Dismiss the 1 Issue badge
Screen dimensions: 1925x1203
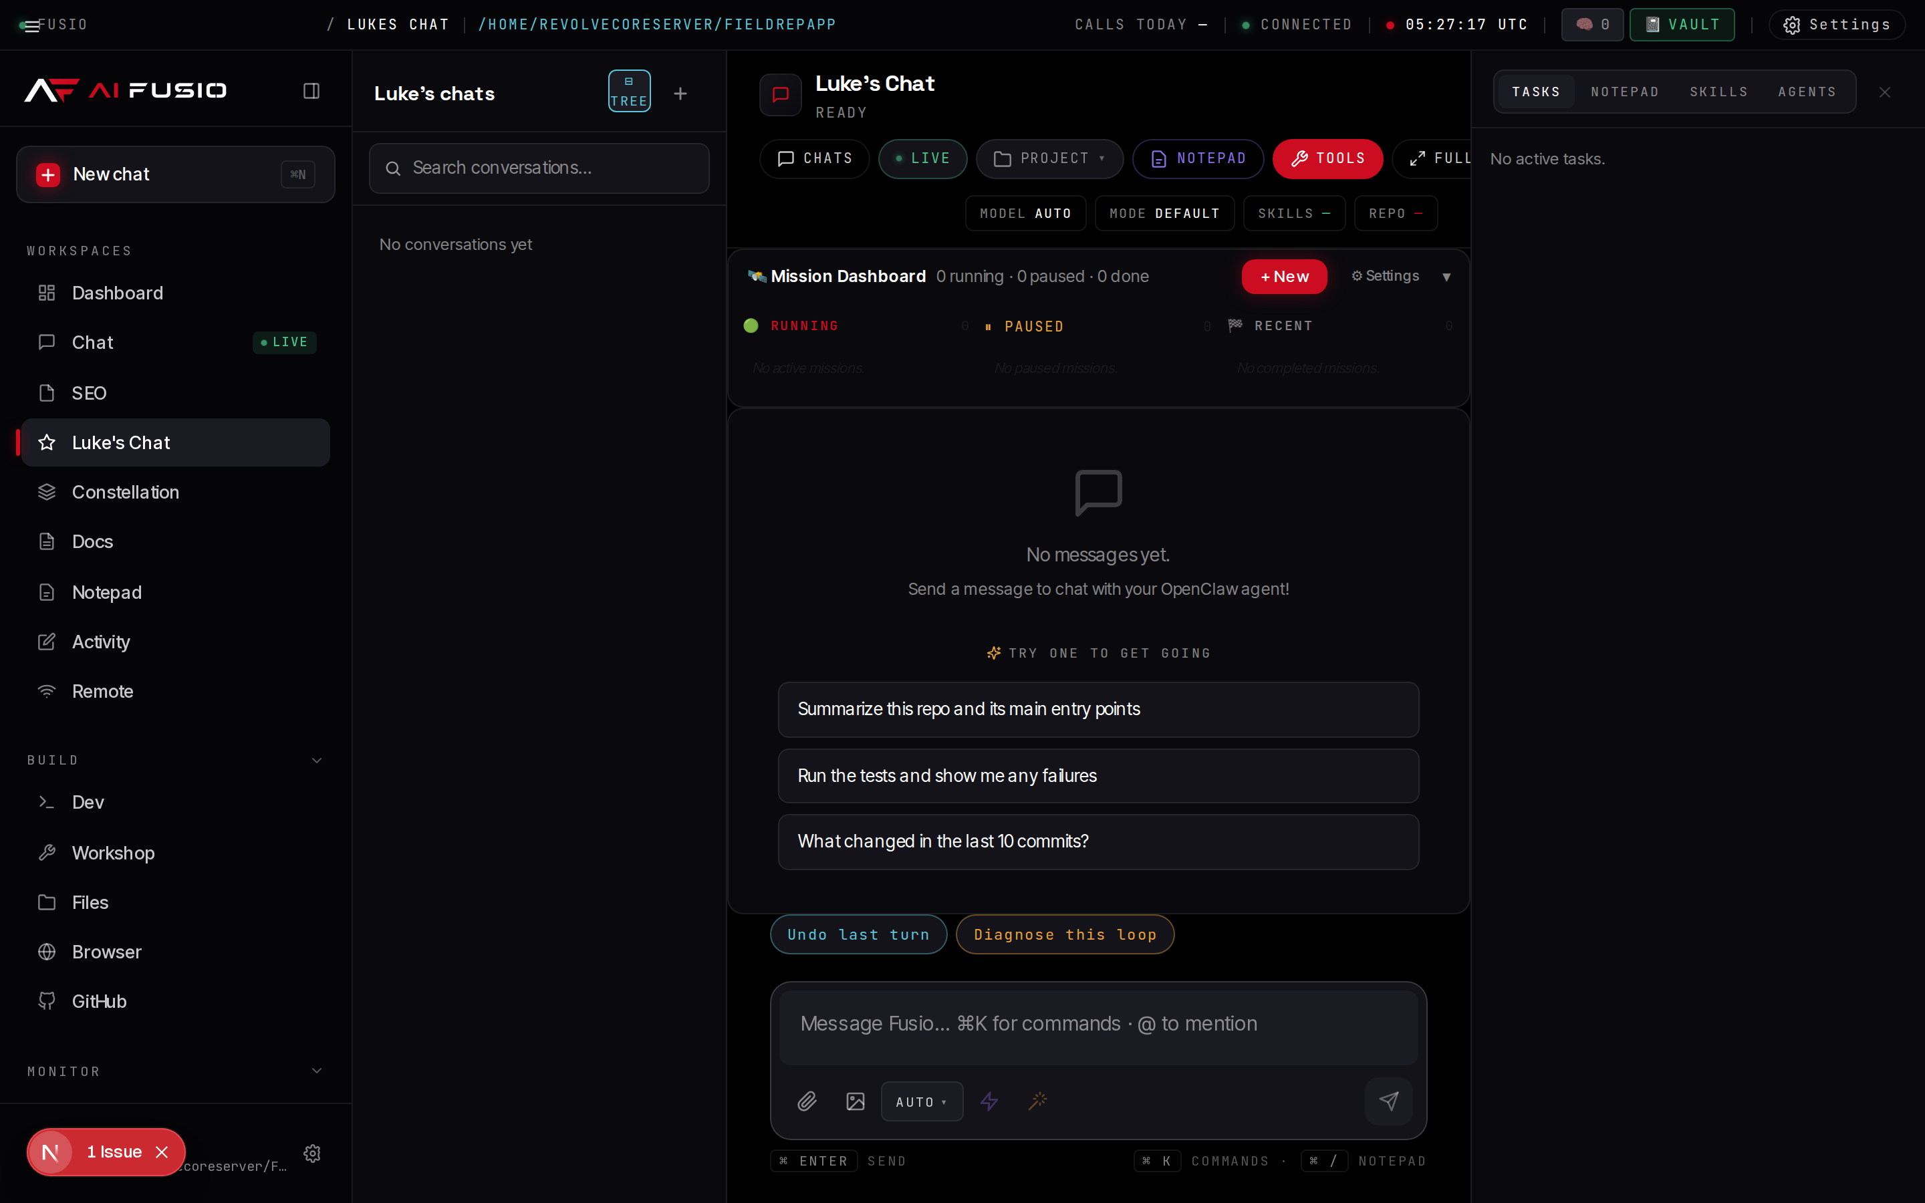pos(162,1152)
